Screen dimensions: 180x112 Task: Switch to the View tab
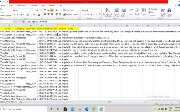tap(60, 5)
